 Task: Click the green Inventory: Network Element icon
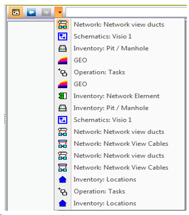pos(63,96)
